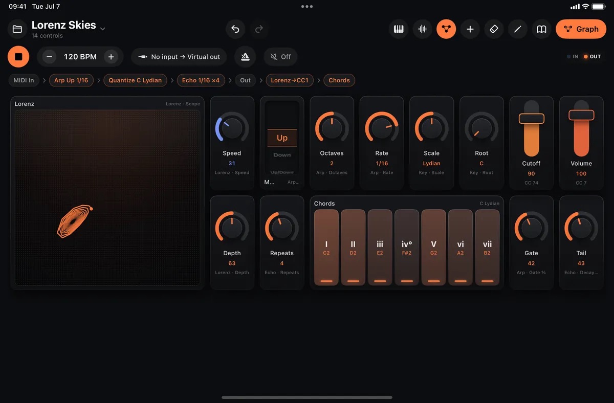614x403 pixels.
Task: Decrease tempo with minus button
Action: (x=49, y=57)
